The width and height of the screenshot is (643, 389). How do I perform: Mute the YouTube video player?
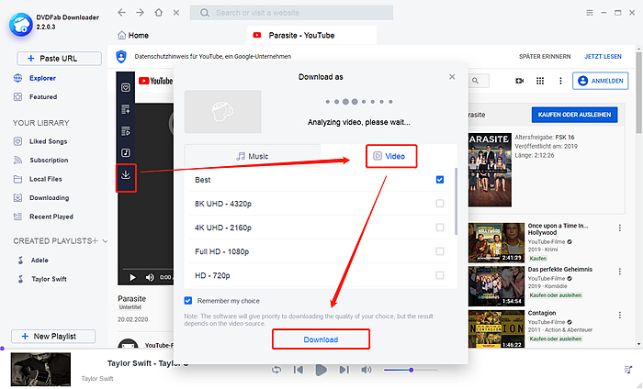[x=150, y=278]
